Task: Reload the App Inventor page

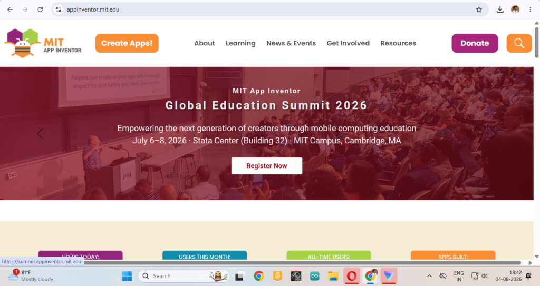Action: pos(40,9)
